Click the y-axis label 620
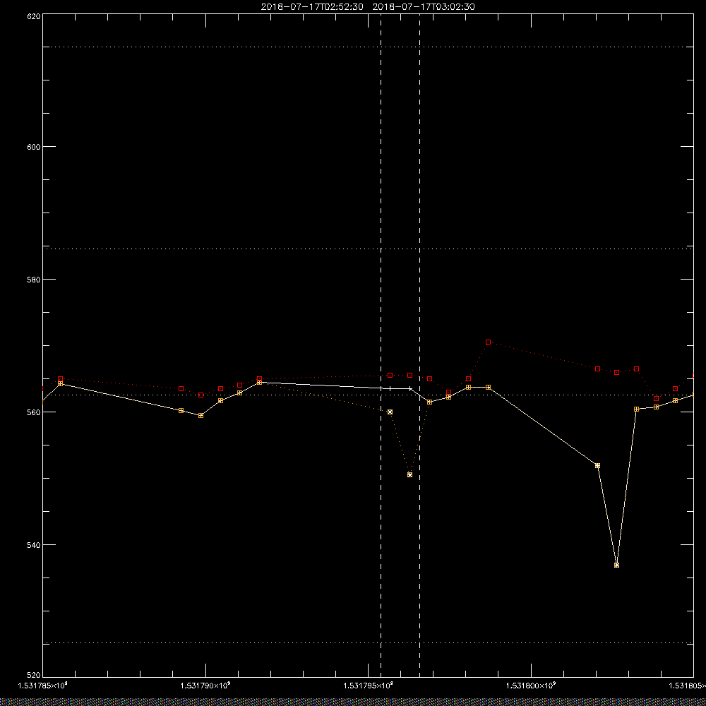The width and height of the screenshot is (706, 706). click(x=34, y=16)
